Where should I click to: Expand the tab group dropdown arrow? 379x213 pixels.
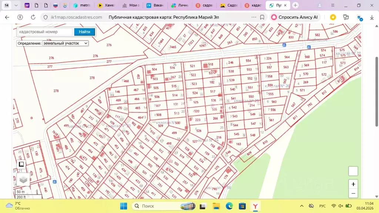pyautogui.click(x=16, y=6)
